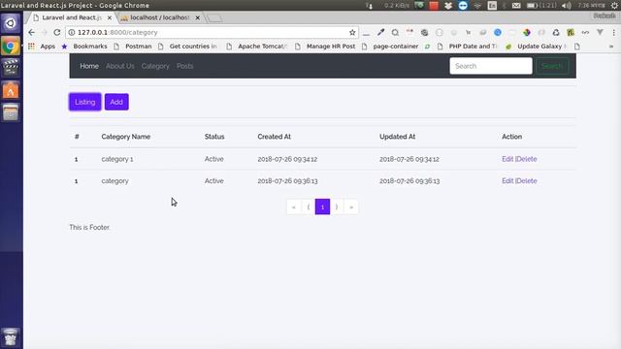
Task: Click the Updated At column header
Action: point(397,137)
